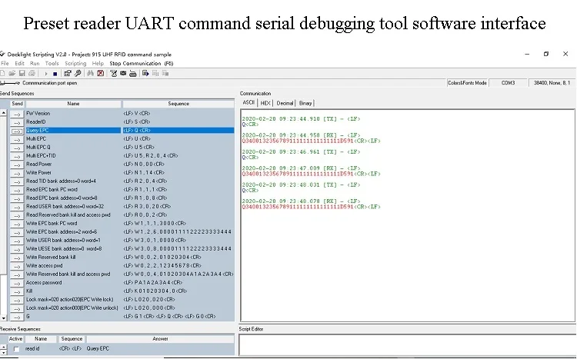Image resolution: width=577 pixels, height=359 pixels.
Task: Save the project with the floppy disk icon
Action: tap(22, 74)
